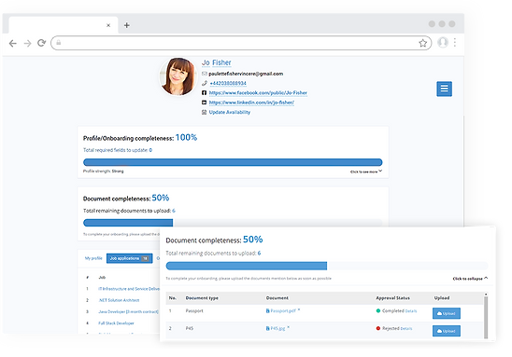
Task: Switch to the My profile tab
Action: (x=93, y=258)
